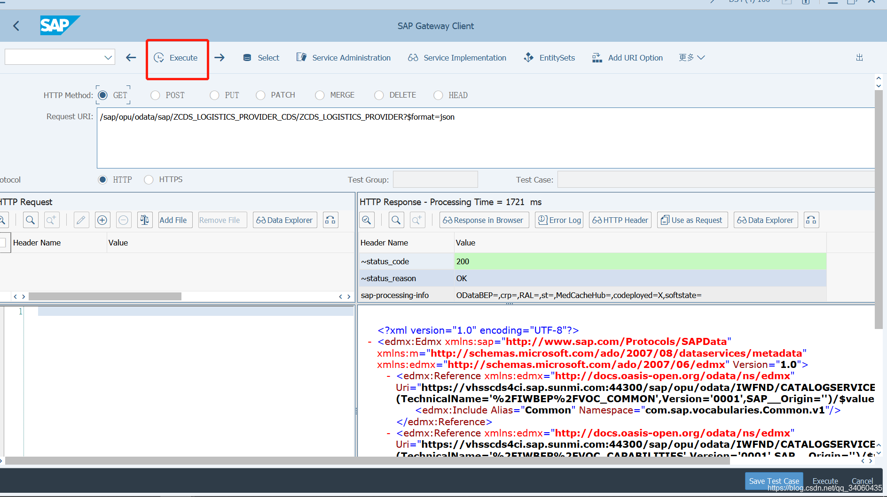The height and width of the screenshot is (497, 887).
Task: Select HEAD HTTP method
Action: pos(438,95)
